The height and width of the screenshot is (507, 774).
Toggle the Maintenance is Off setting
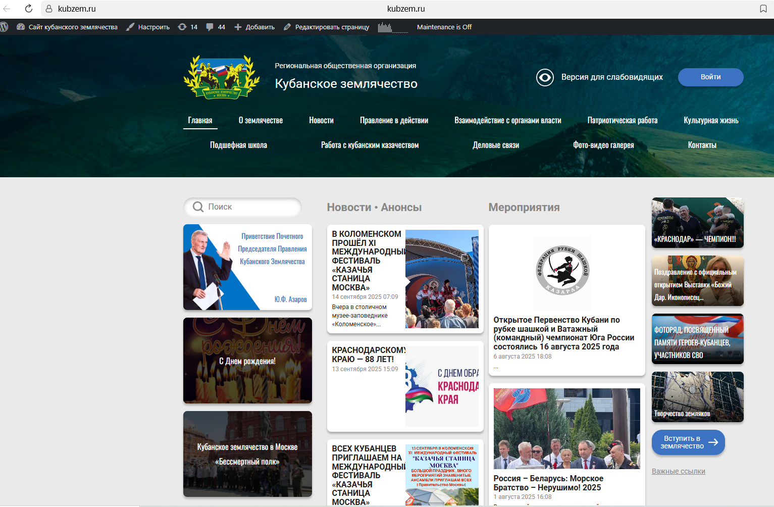444,27
